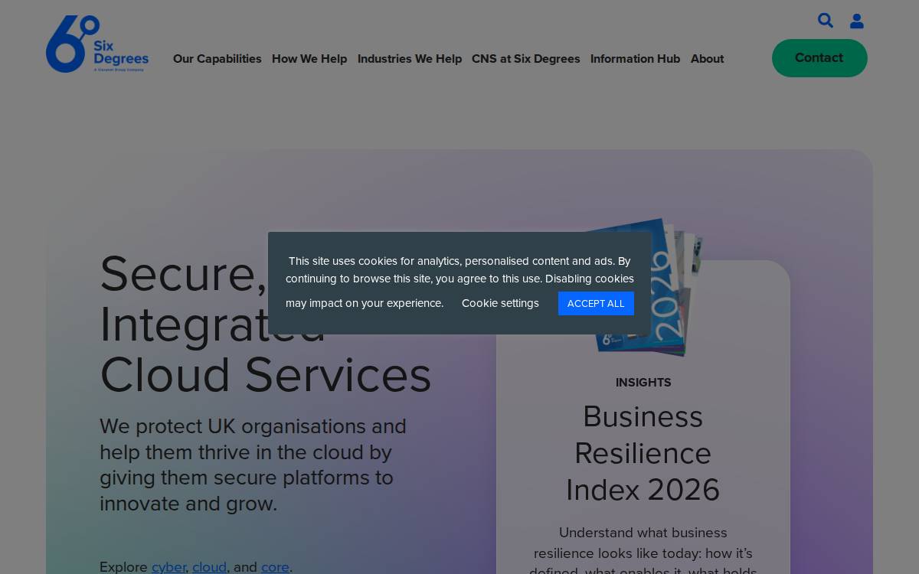Open Business Resilience Index 2026 heading
Screen dimensions: 919x574
[643, 453]
